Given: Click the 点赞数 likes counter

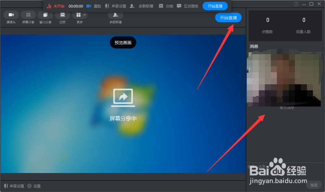Looking at the screenshot, I should (x=267, y=25).
